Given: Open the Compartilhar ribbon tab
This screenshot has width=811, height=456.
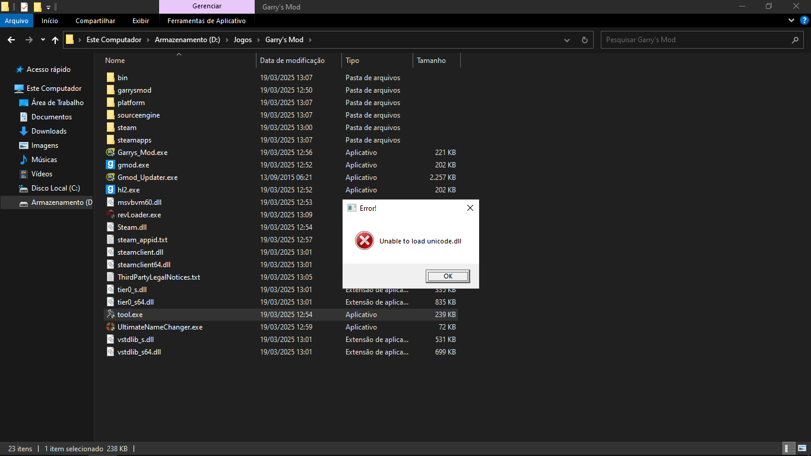Looking at the screenshot, I should (x=95, y=21).
